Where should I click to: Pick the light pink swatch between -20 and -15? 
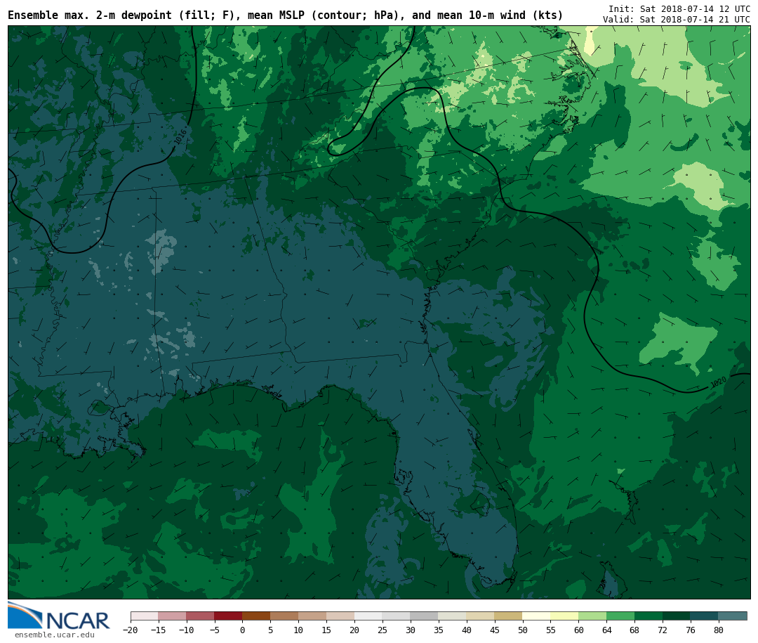pos(144,616)
